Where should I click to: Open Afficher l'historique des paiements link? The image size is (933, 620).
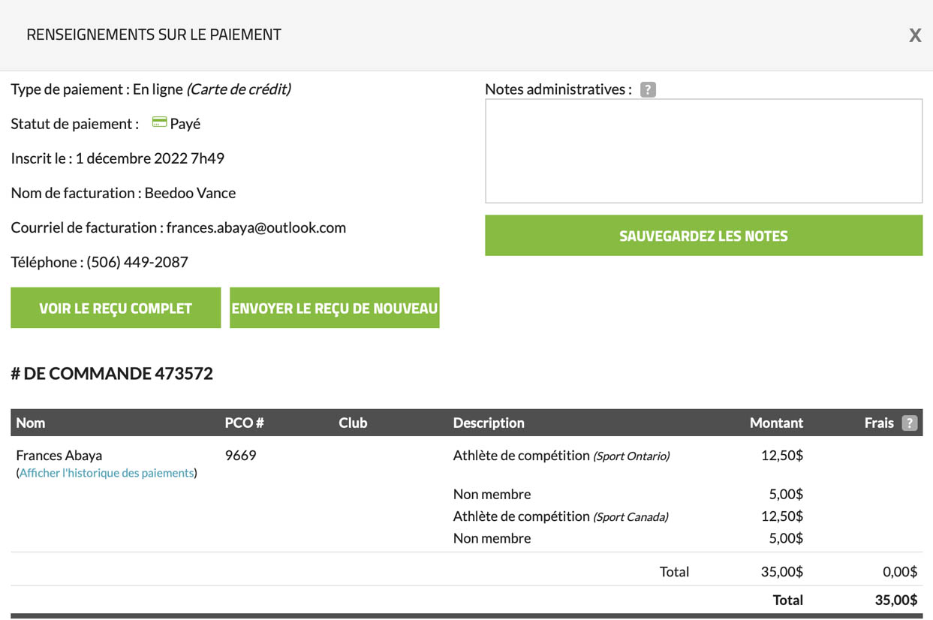(x=107, y=473)
